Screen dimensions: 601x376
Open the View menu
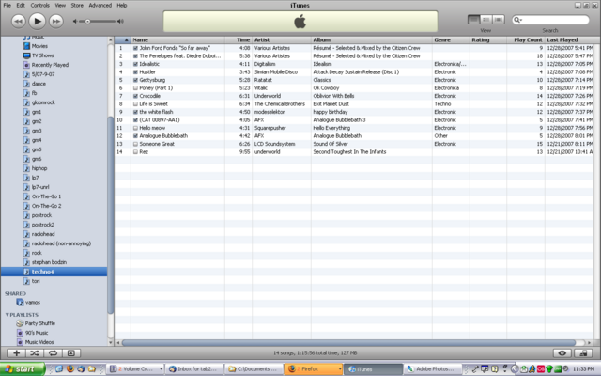60,5
